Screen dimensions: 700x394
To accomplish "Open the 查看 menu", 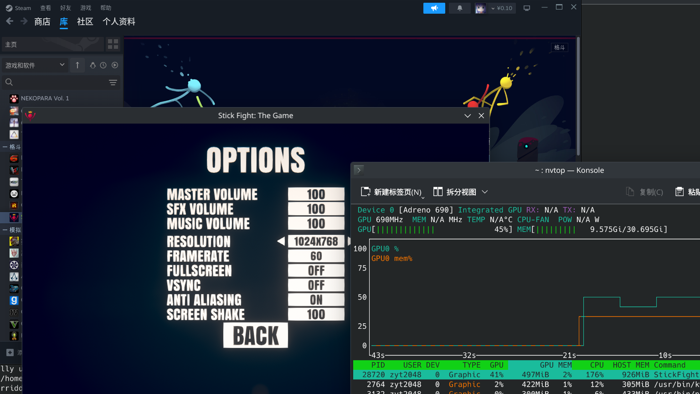I will pyautogui.click(x=46, y=8).
